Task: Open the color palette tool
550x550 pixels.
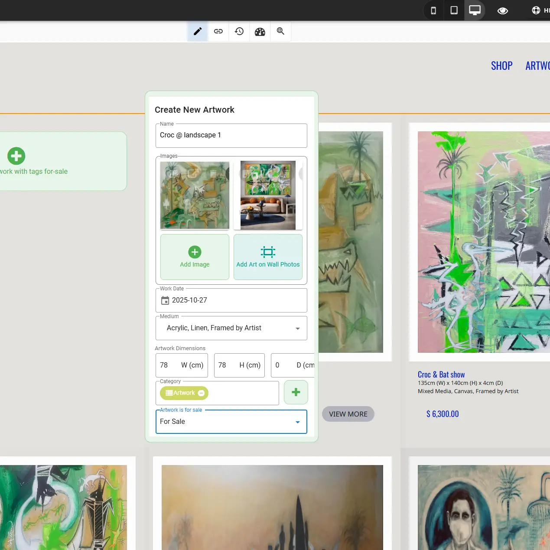Action: pos(260,31)
